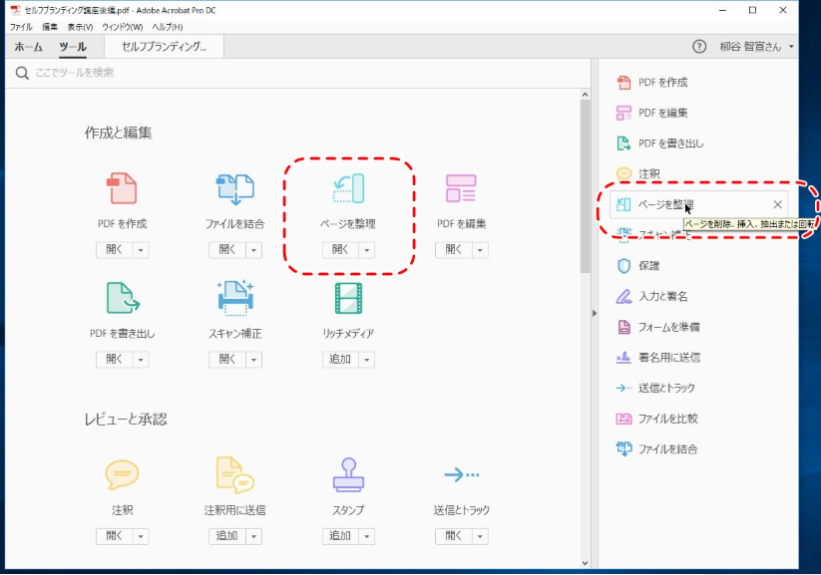Select 署名用に送信 in right sidebar

(x=658, y=358)
